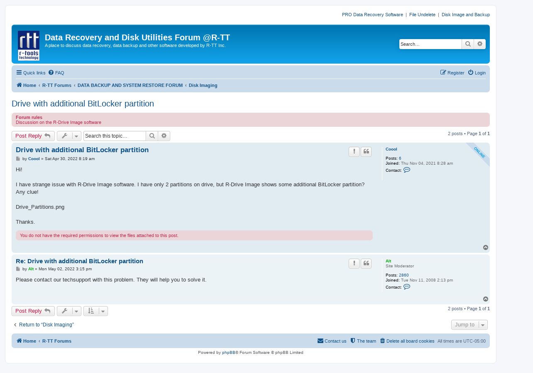Jump to top from Coool's post
533x373 pixels.
point(486,247)
